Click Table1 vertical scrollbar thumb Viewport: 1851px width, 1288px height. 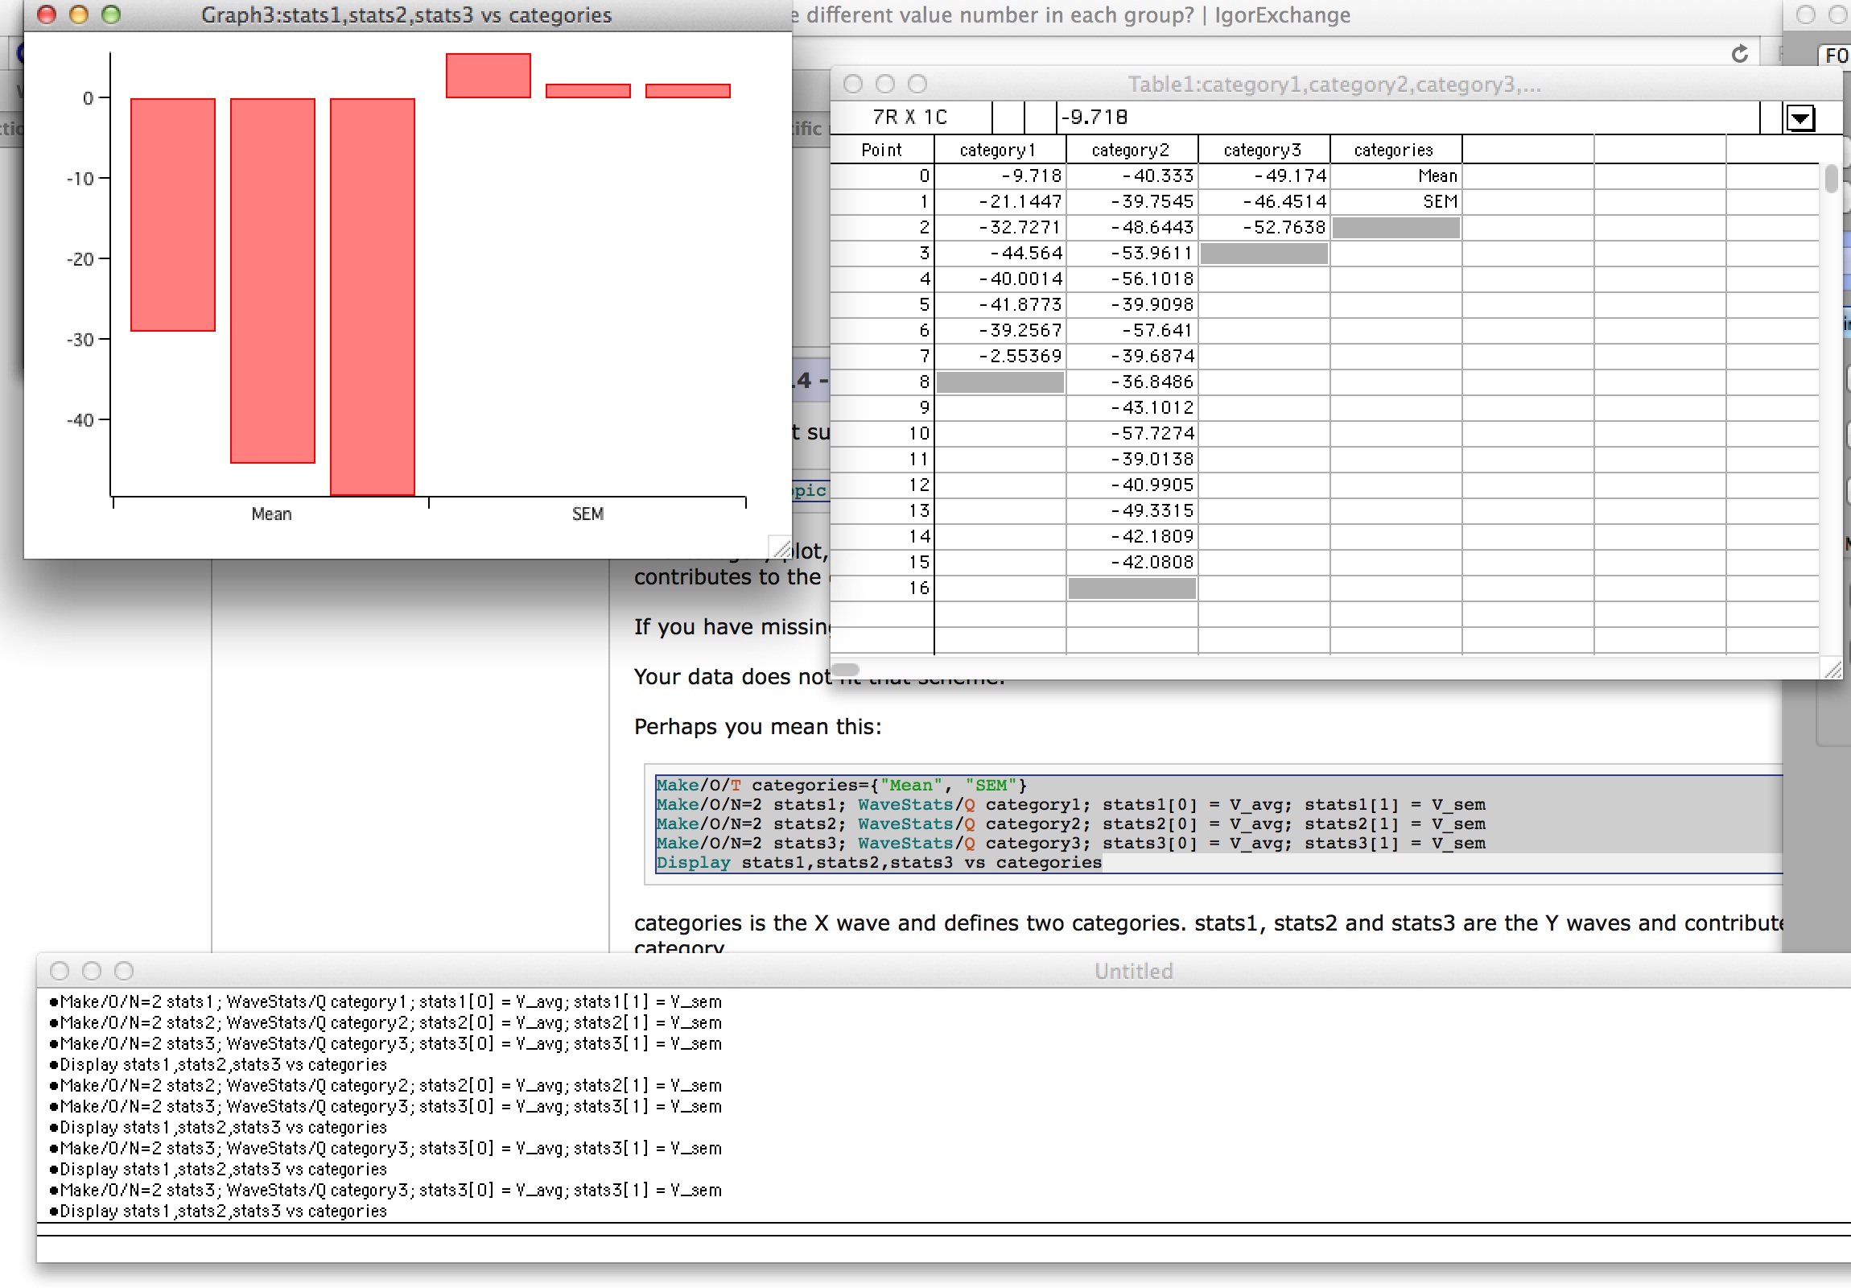coord(1831,179)
